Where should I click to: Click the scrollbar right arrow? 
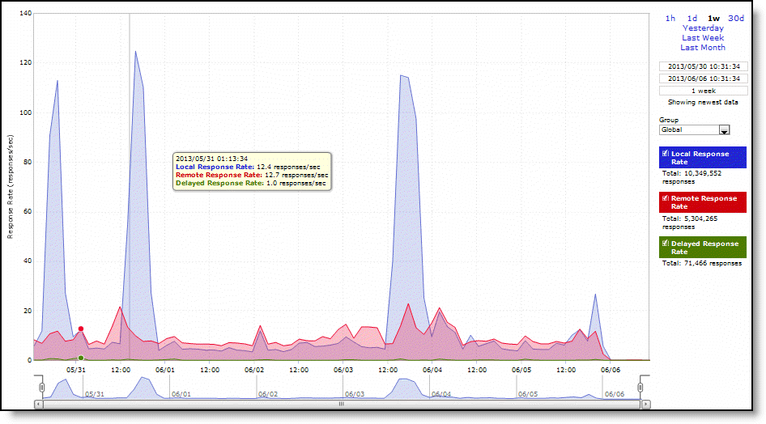pyautogui.click(x=645, y=403)
